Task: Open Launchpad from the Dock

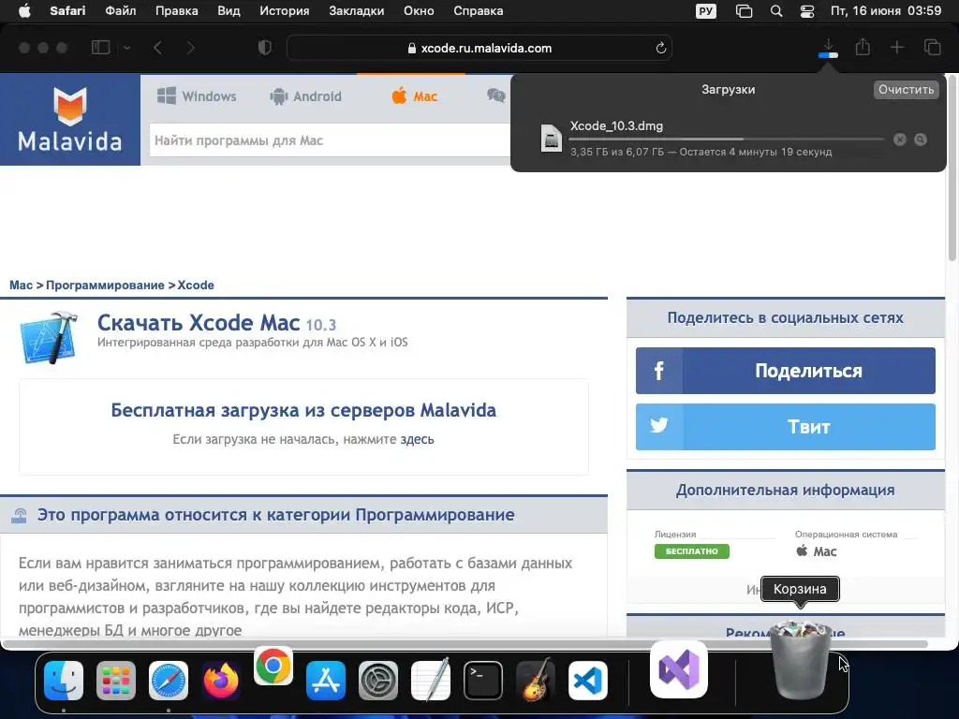Action: [116, 681]
